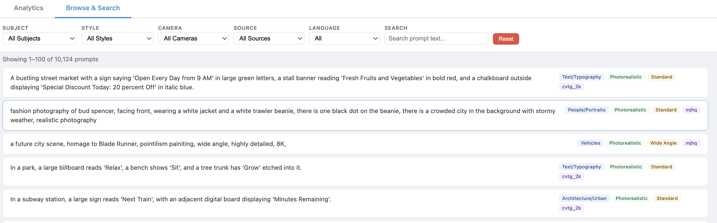Click the prompt search text field
717x223 pixels.
[436, 38]
